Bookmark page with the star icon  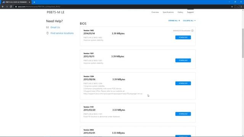232,7
